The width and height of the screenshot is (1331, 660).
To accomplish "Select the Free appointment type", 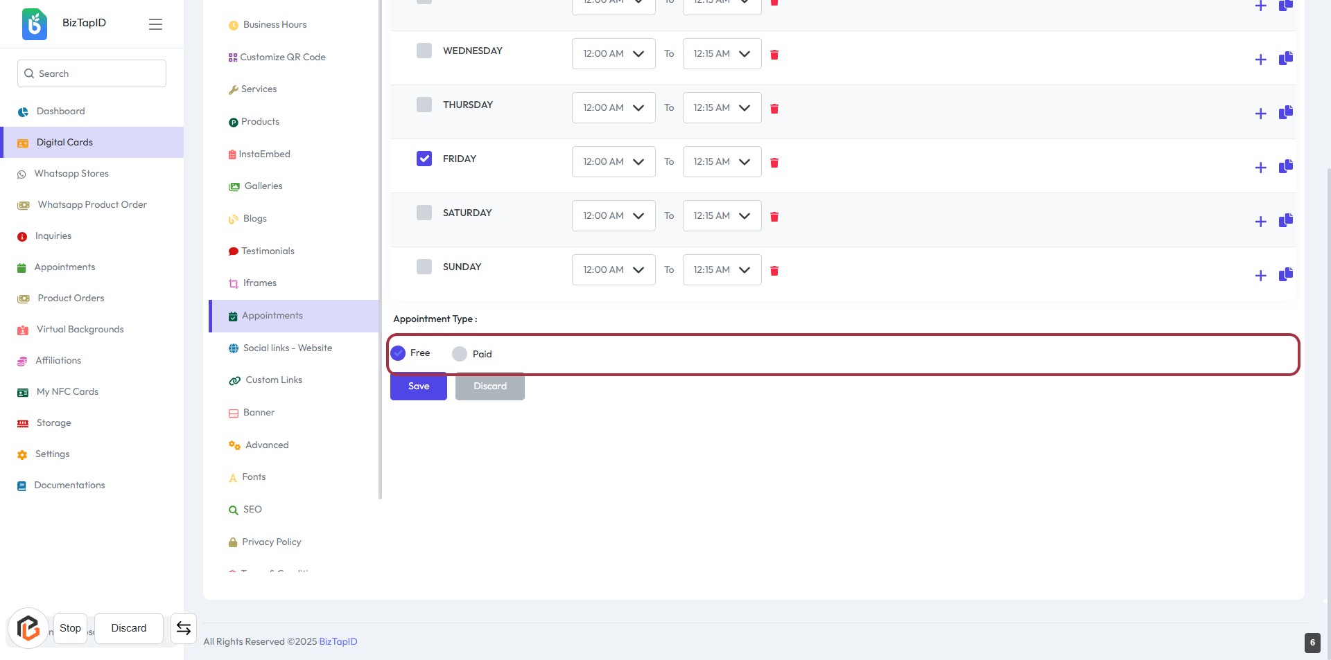I will pos(398,353).
